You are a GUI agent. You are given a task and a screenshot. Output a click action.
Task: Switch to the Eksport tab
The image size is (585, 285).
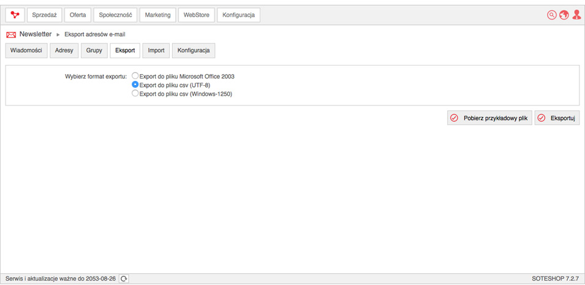125,50
